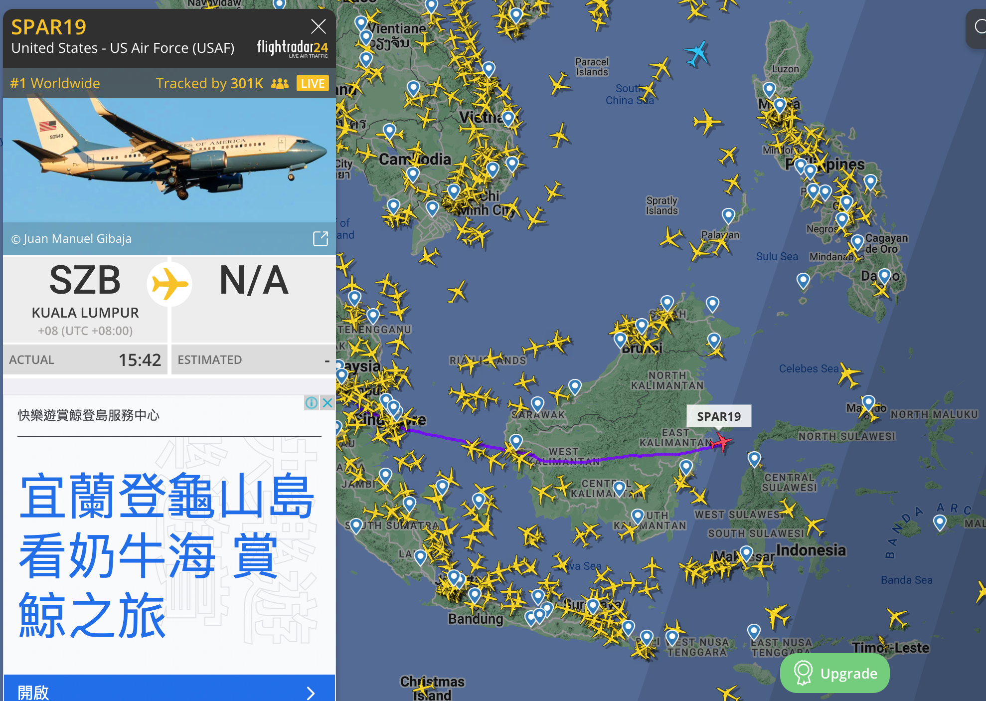Open the aircraft photo external link icon
Image resolution: width=986 pixels, height=701 pixels.
click(321, 238)
